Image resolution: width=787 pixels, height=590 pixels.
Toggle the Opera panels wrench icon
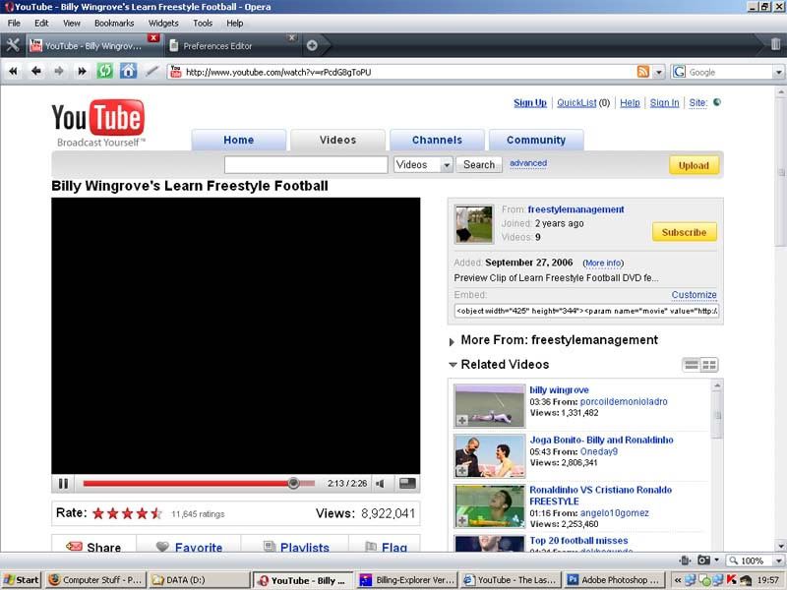(x=13, y=45)
